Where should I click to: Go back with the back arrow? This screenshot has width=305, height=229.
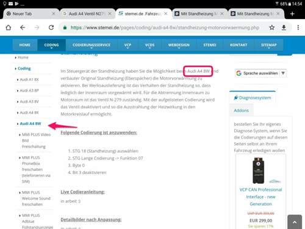[x=23, y=27]
